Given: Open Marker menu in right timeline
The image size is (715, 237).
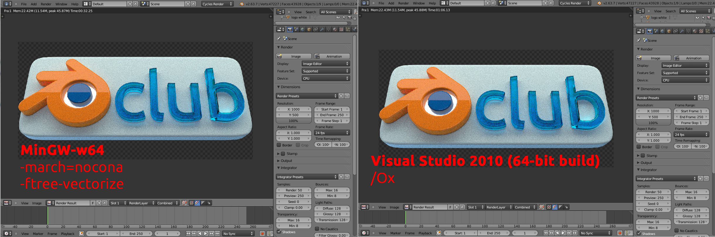Looking at the screenshot, I should click(x=395, y=233).
